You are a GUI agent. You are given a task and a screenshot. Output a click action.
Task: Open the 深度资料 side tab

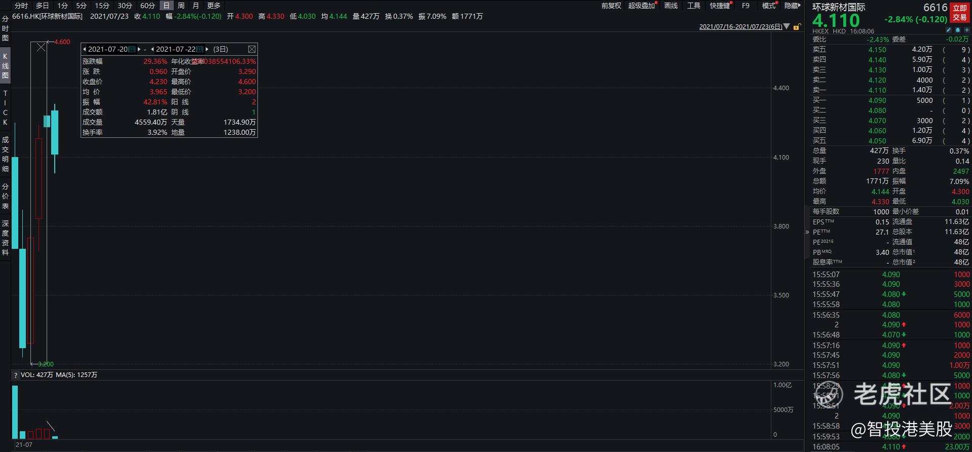(5, 238)
